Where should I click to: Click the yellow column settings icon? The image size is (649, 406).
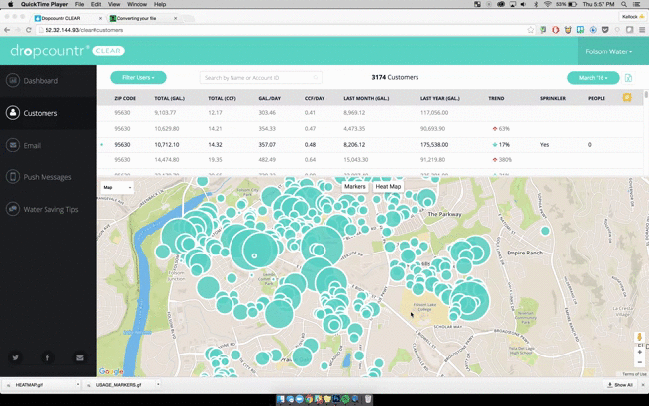coord(627,98)
